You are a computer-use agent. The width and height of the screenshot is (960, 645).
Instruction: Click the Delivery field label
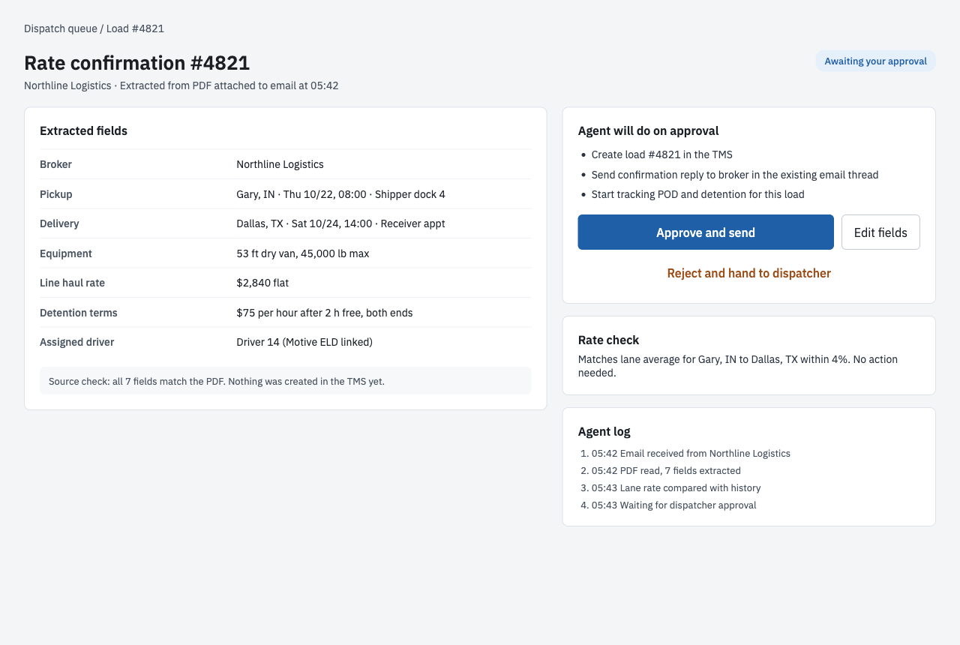point(59,223)
